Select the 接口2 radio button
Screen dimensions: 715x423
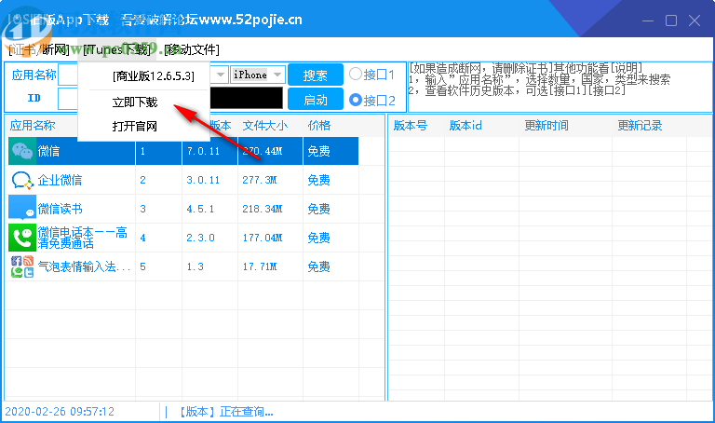[x=356, y=100]
